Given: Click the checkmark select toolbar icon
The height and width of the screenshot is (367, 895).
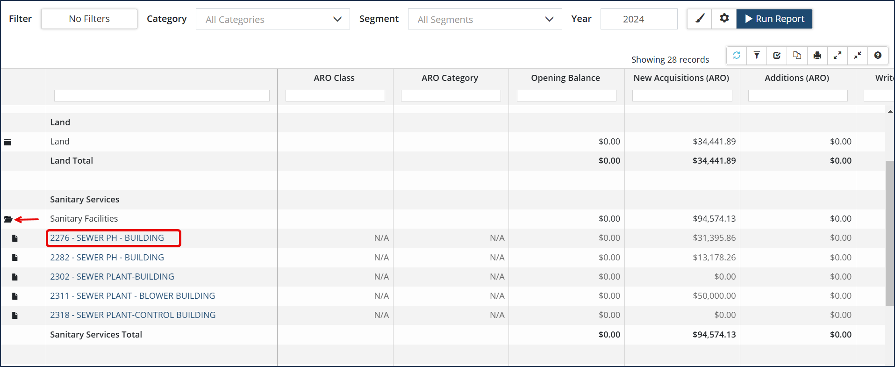Looking at the screenshot, I should pos(777,56).
